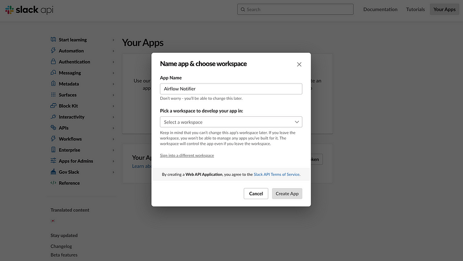Expand the Workflows section arrow
Image resolution: width=463 pixels, height=261 pixels.
pos(113,139)
